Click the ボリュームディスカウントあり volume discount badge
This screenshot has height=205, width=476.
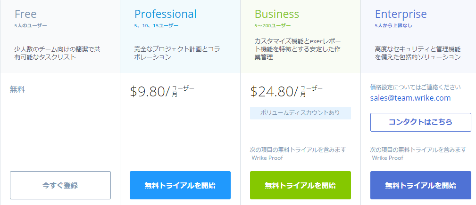point(300,113)
